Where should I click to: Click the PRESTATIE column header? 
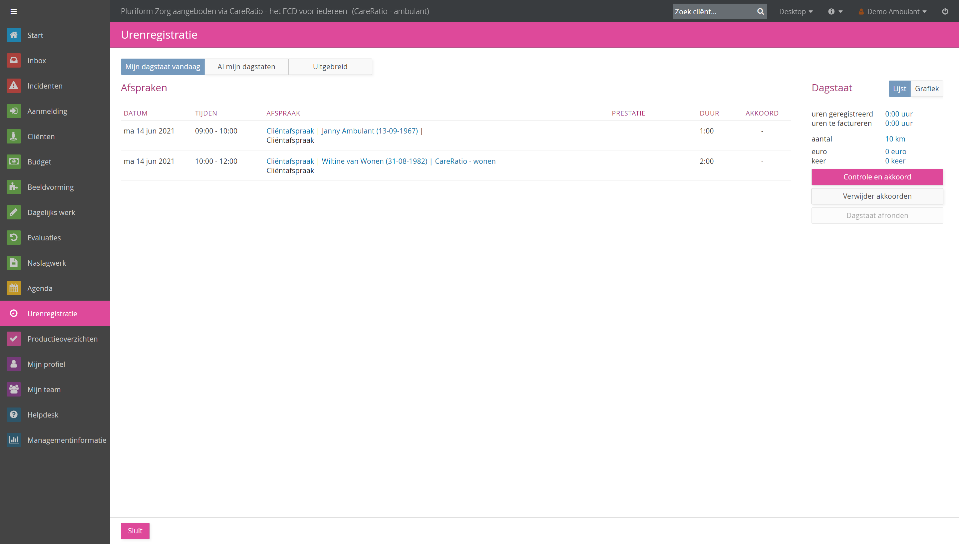tap(628, 113)
